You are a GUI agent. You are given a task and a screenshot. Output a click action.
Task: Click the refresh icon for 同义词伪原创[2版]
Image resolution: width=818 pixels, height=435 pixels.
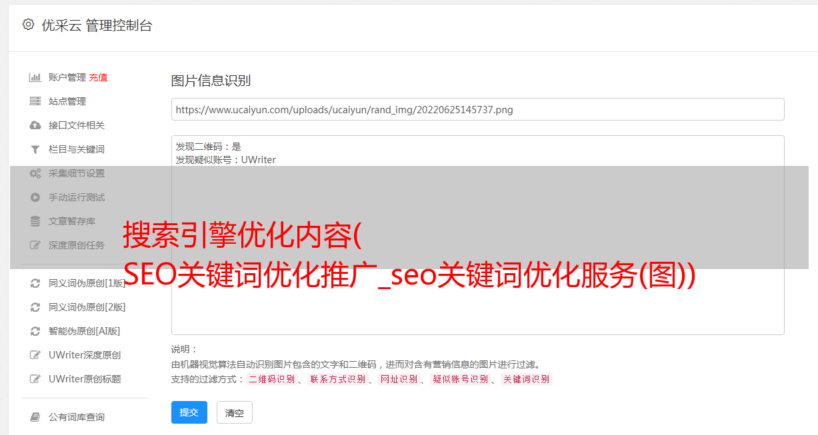click(35, 307)
